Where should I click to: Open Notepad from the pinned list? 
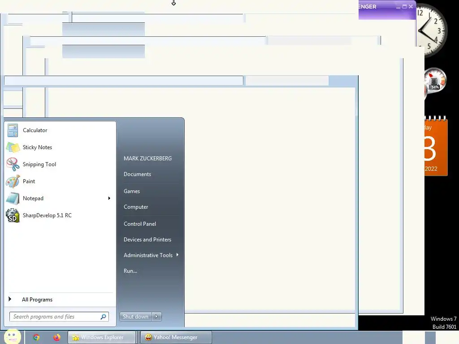pos(60,198)
